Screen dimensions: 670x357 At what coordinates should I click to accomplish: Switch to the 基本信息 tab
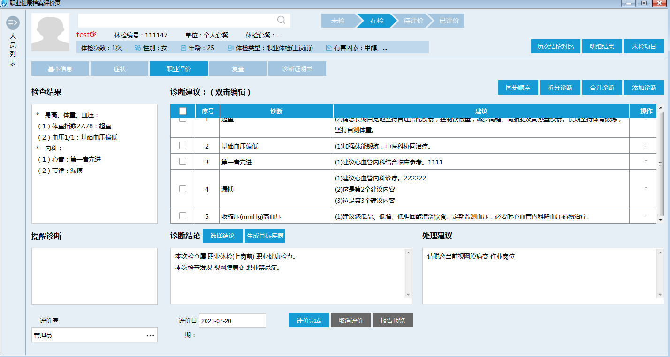(60, 69)
